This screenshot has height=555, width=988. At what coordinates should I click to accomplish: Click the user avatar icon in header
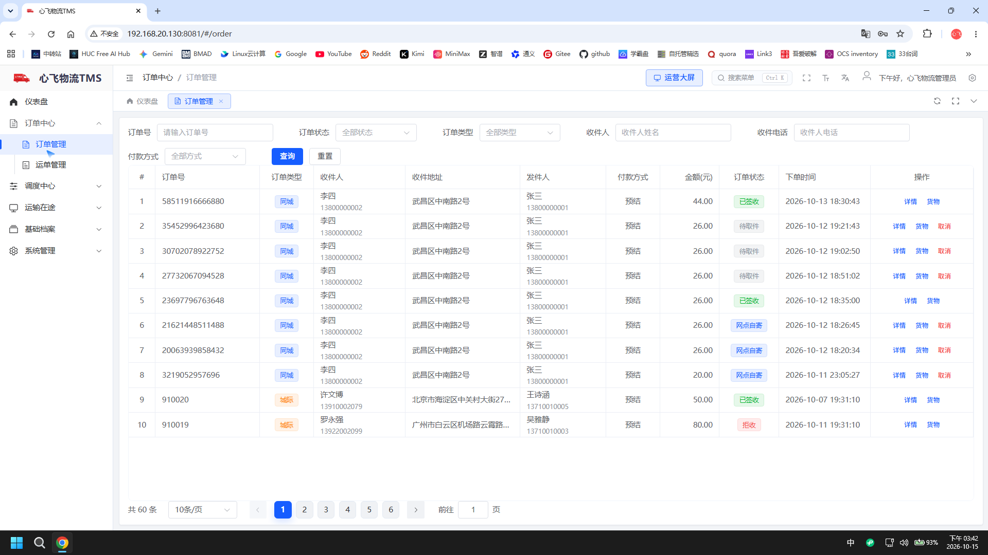[867, 76]
